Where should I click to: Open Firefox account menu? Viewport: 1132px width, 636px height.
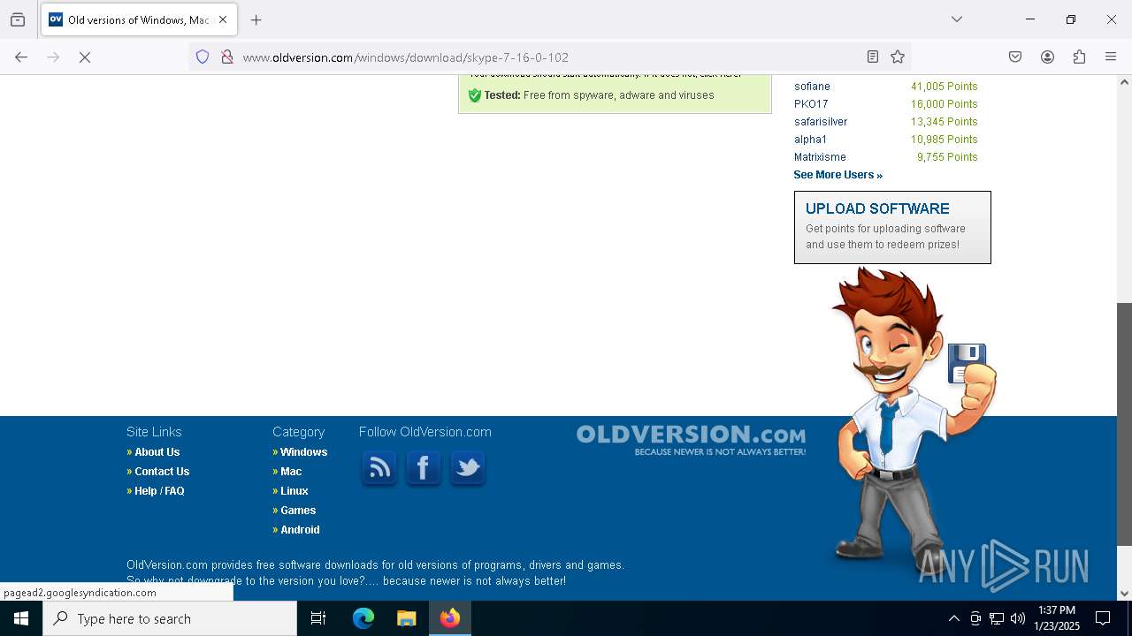click(x=1047, y=57)
